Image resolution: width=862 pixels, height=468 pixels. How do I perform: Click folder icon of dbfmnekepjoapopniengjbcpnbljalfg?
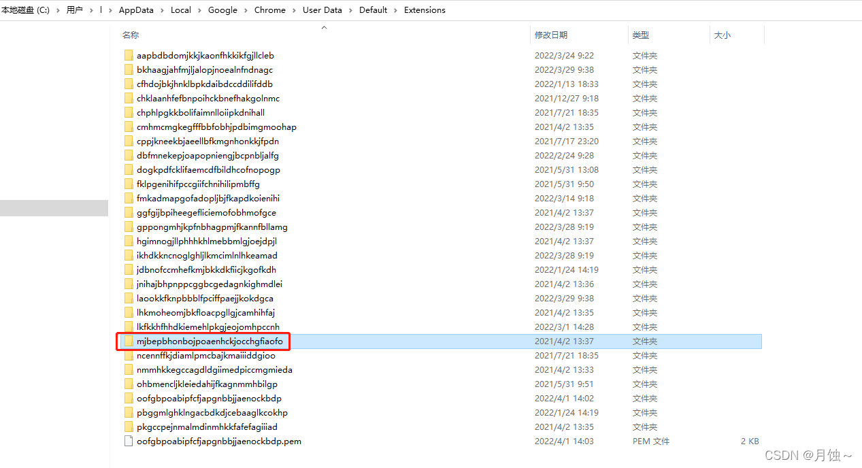click(x=129, y=156)
